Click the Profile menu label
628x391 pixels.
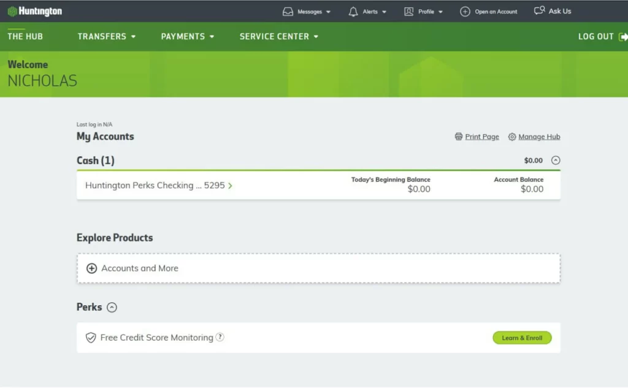[x=426, y=12]
